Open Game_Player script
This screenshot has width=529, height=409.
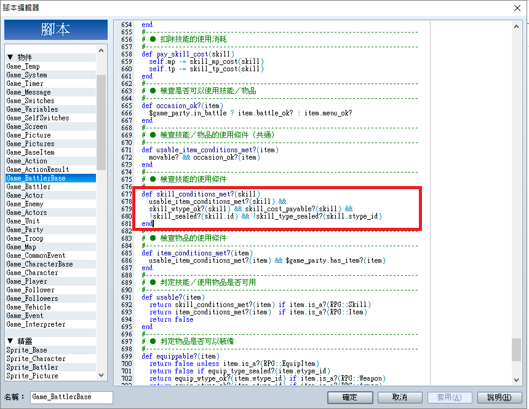click(x=50, y=281)
